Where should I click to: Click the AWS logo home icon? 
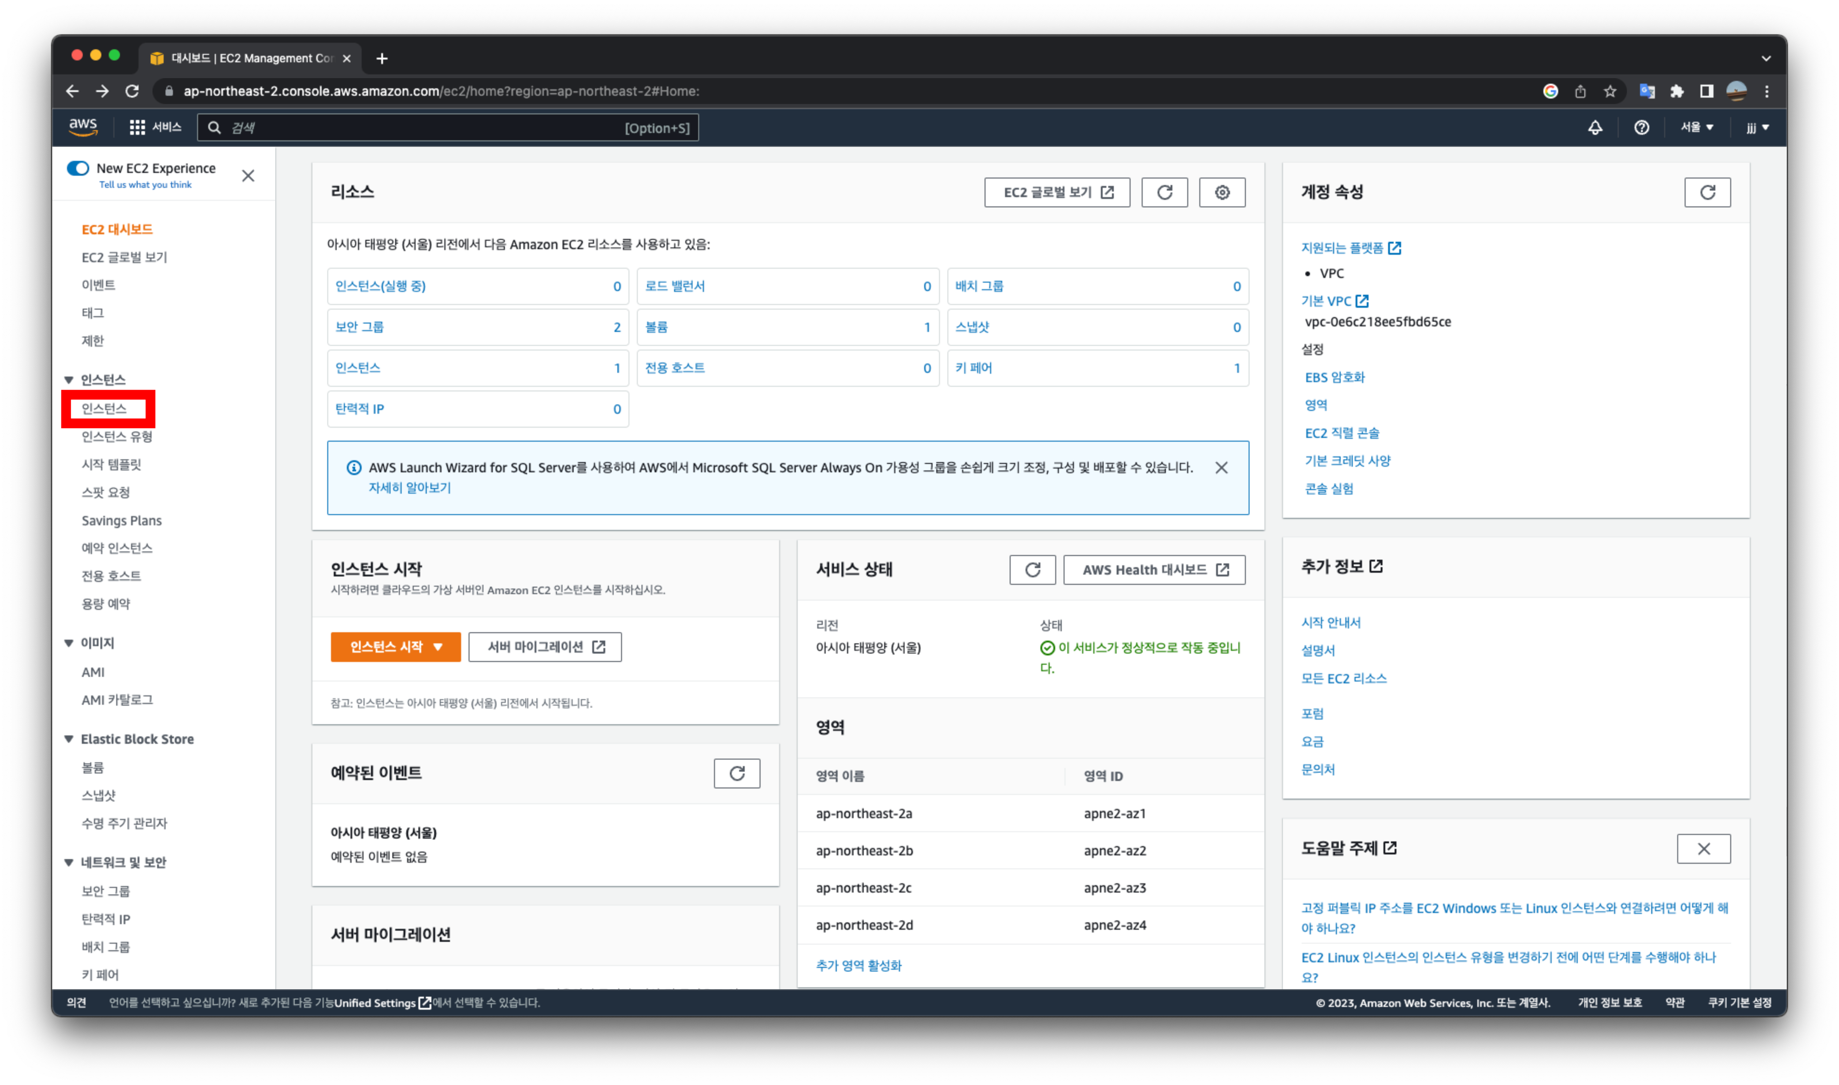click(x=83, y=126)
